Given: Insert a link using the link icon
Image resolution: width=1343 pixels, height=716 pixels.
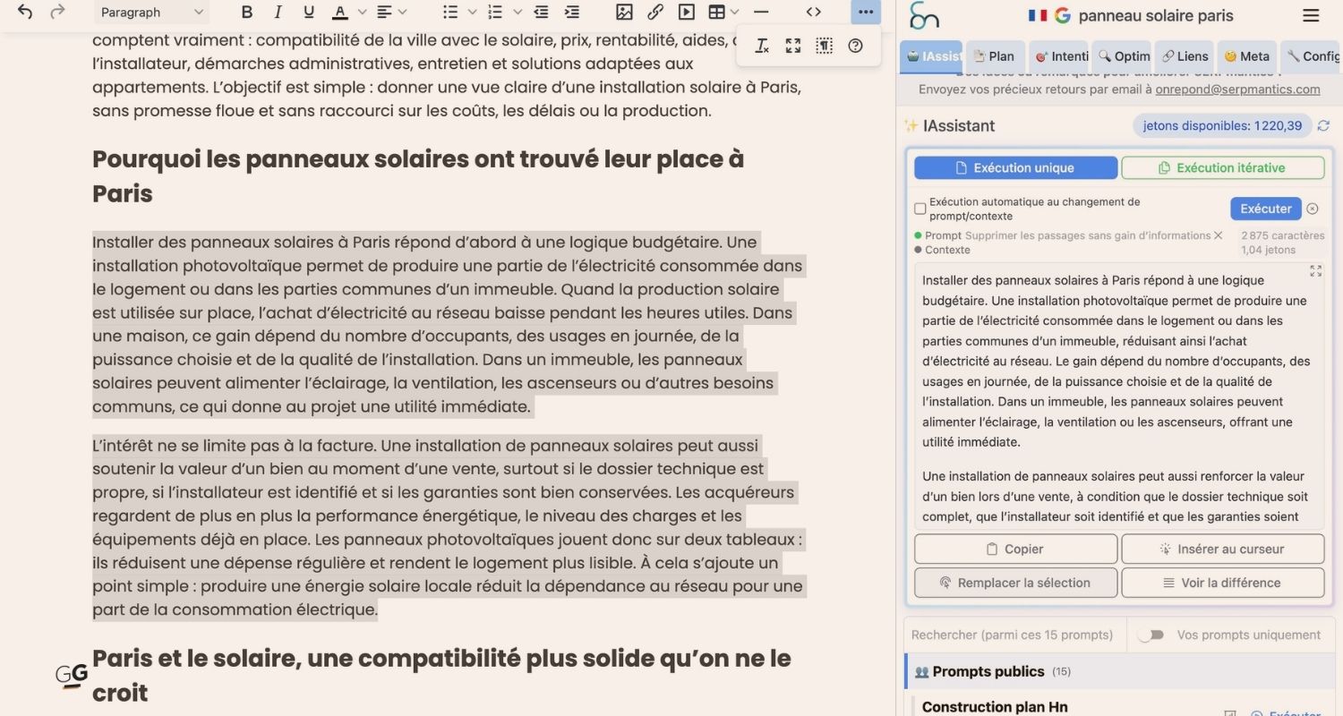Looking at the screenshot, I should tap(654, 13).
